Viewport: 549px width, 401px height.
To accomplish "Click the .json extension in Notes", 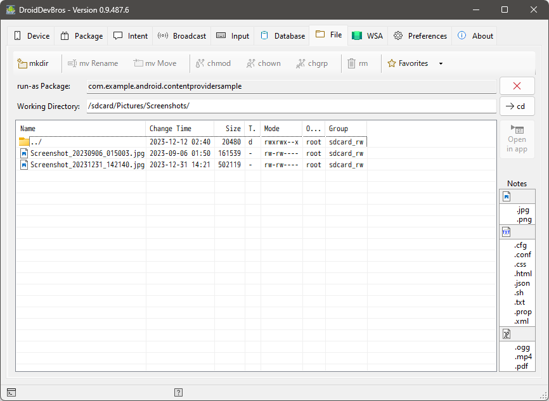I will (522, 283).
